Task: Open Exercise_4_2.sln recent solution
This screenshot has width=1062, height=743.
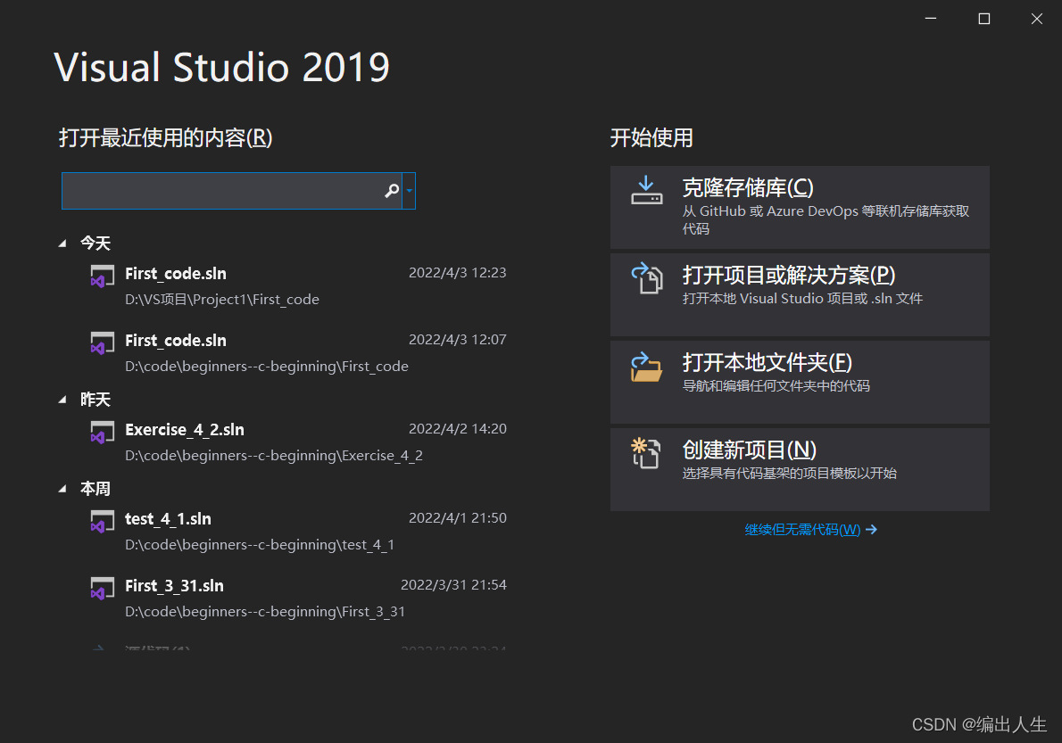Action: coord(298,442)
